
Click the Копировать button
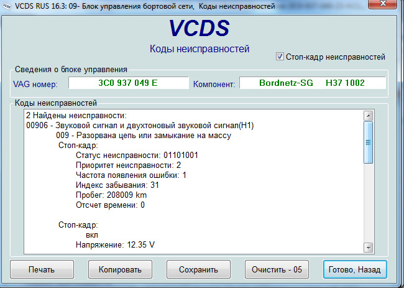pos(120,269)
